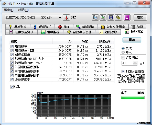Select the 寫入 write radio button
This screenshot has height=125, width=152.
123,52
